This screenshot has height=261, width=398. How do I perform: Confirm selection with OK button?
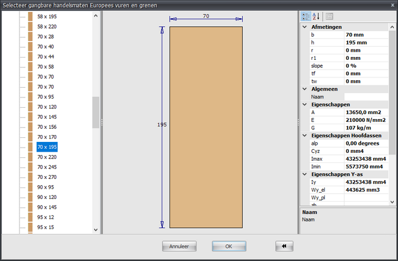[x=229, y=246]
